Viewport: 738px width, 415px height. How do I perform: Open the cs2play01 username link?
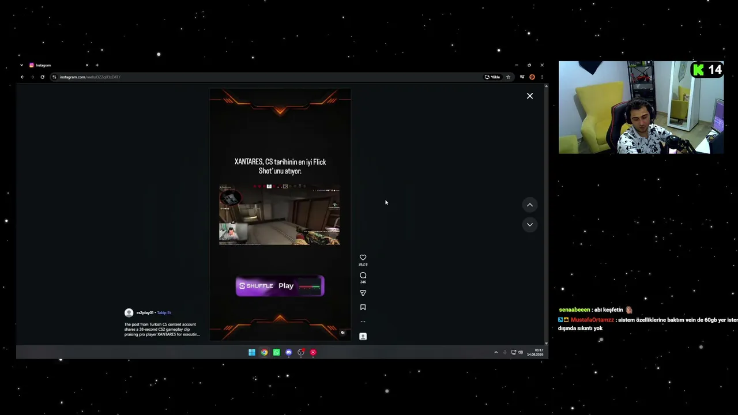(145, 312)
